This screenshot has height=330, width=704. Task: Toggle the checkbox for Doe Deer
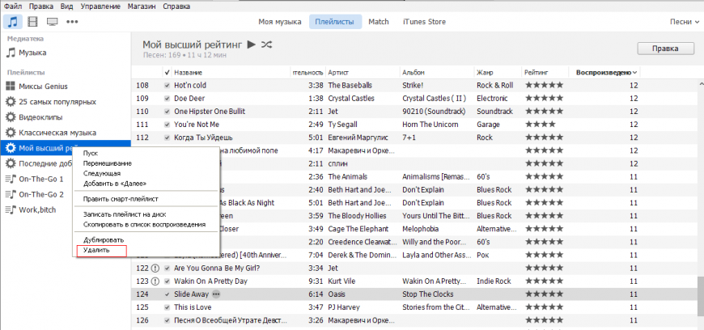pyautogui.click(x=167, y=98)
